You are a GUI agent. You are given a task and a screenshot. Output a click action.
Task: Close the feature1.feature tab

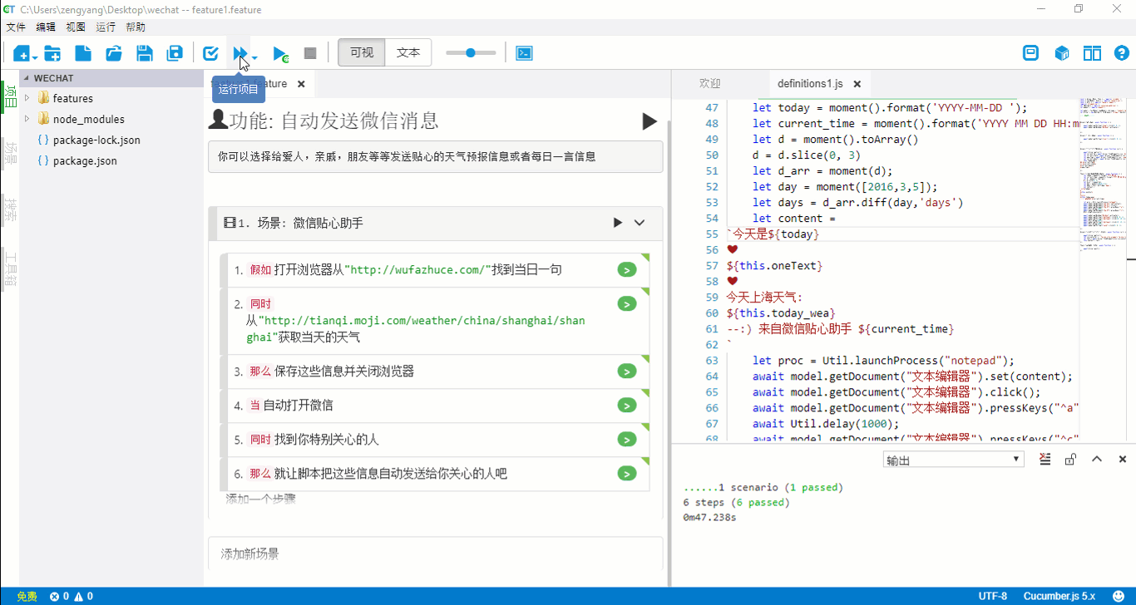(301, 84)
